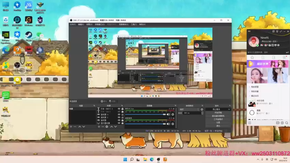Viewport: 290px width, 163px height.
Task: Open the Recycle Bin desktop icon
Action: click(5, 21)
